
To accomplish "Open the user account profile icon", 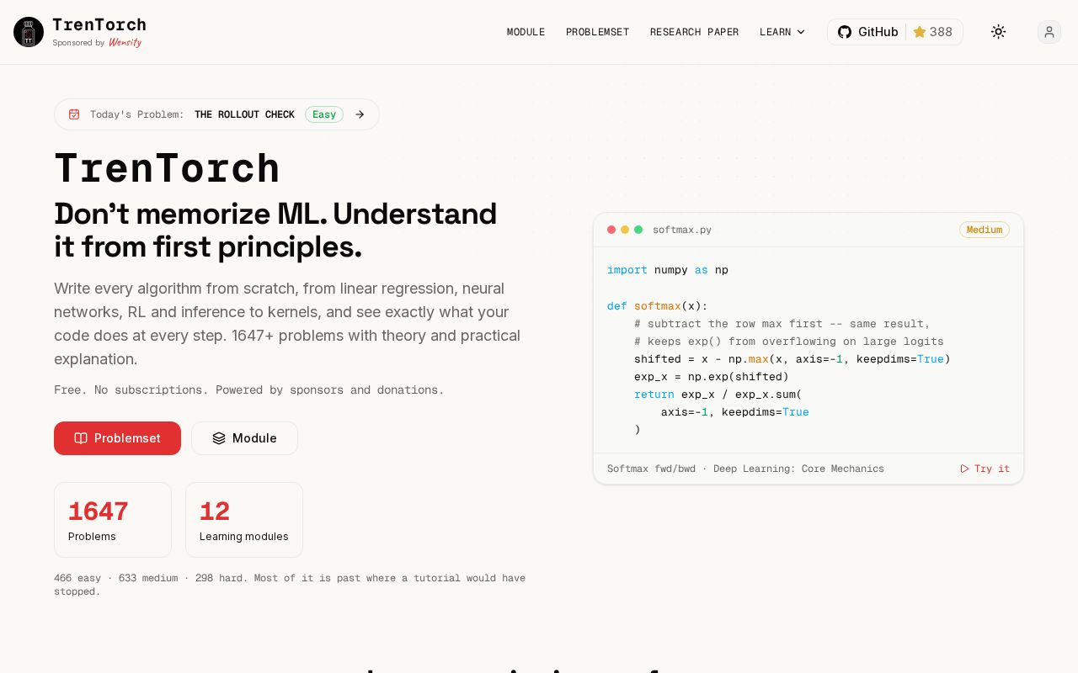I will pyautogui.click(x=1049, y=32).
